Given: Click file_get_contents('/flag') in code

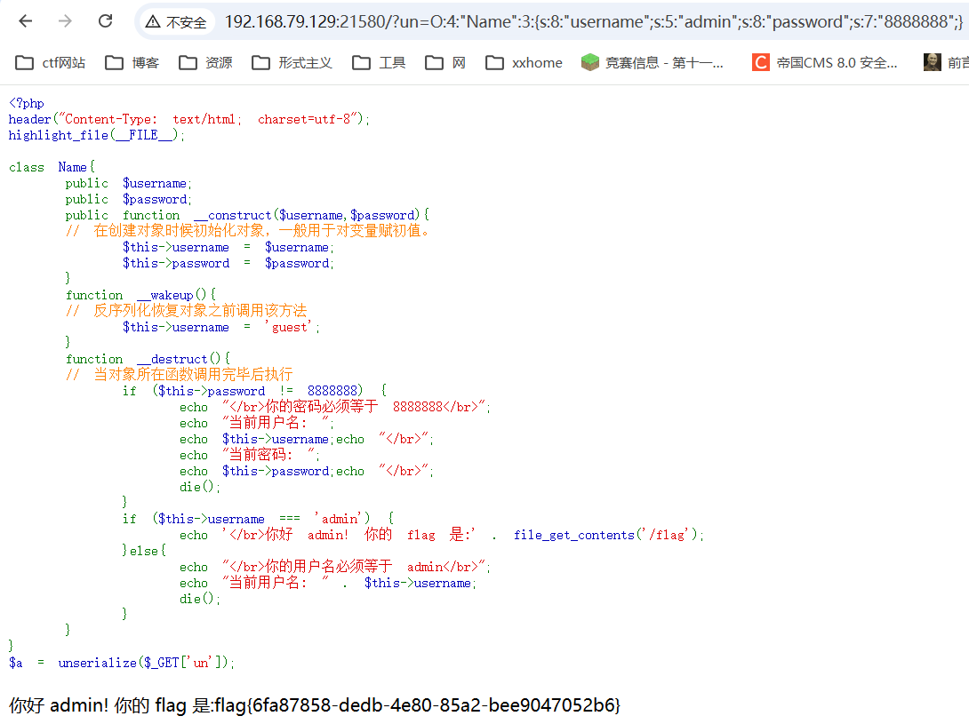Looking at the screenshot, I should 605,535.
